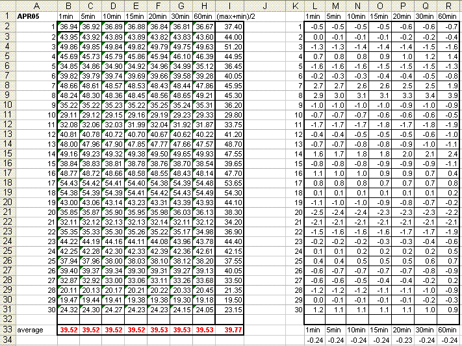Select row header 18
Image resolution: width=462 pixels, height=346 pixels.
coord(8,183)
